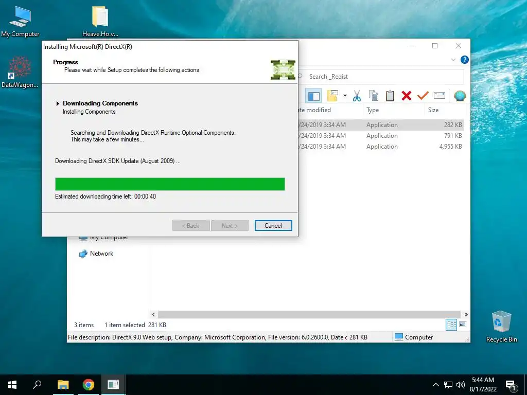Open My Computer desktop icon
This screenshot has height=395, width=527.
20,21
